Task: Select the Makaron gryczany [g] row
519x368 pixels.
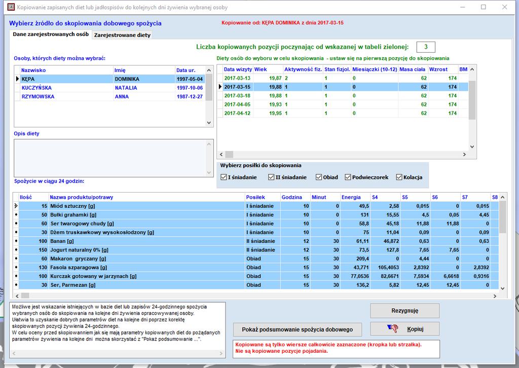Action: point(256,259)
